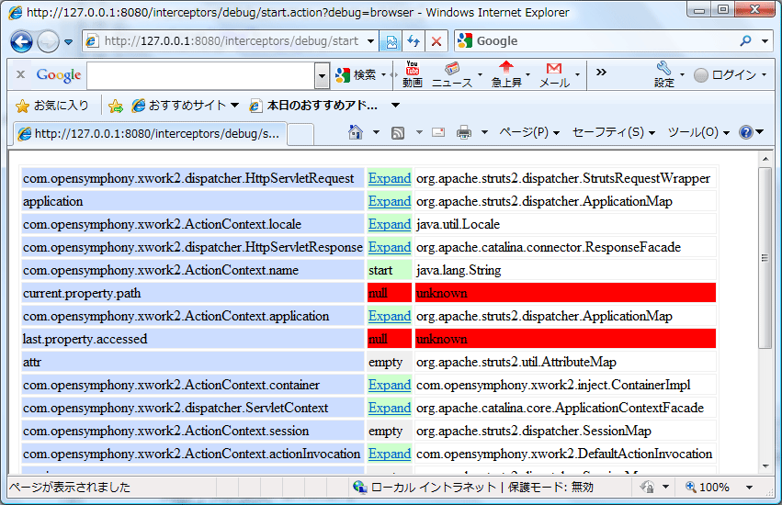782x505 pixels.
Task: Open Home button dropdown arrow
Action: pos(376,132)
